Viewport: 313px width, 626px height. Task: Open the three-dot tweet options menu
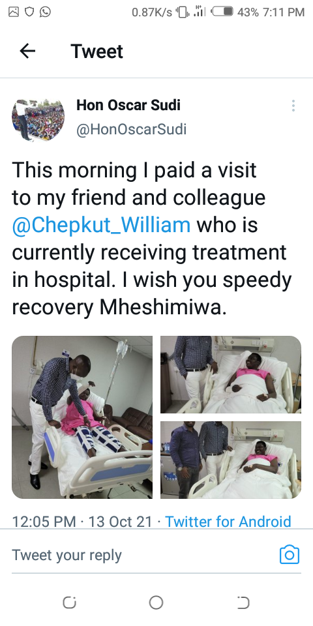[x=293, y=106]
